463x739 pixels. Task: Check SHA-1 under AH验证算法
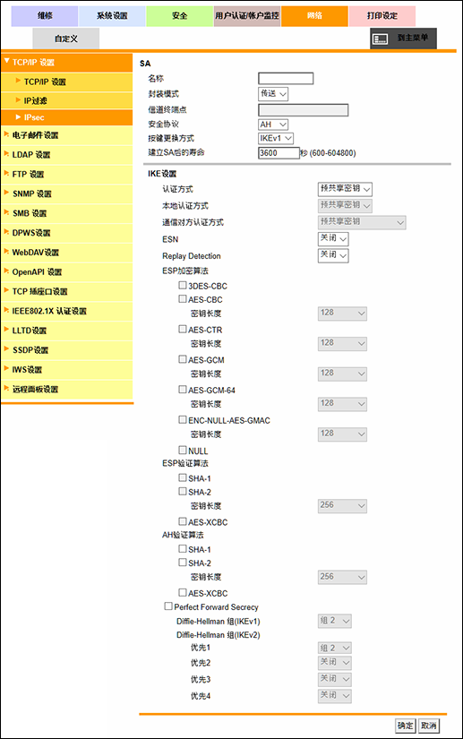point(183,548)
